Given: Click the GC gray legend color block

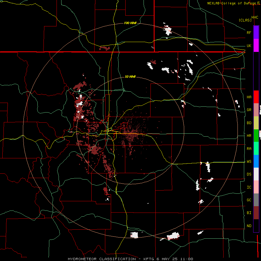Looking at the screenshot, I should [256, 200].
